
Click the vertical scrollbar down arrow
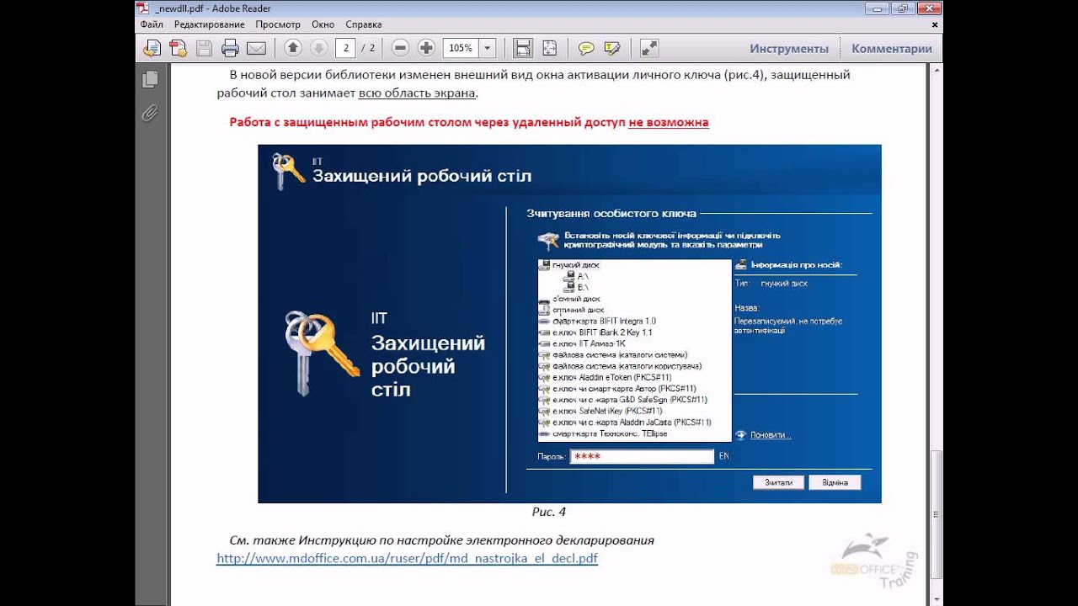click(x=937, y=598)
